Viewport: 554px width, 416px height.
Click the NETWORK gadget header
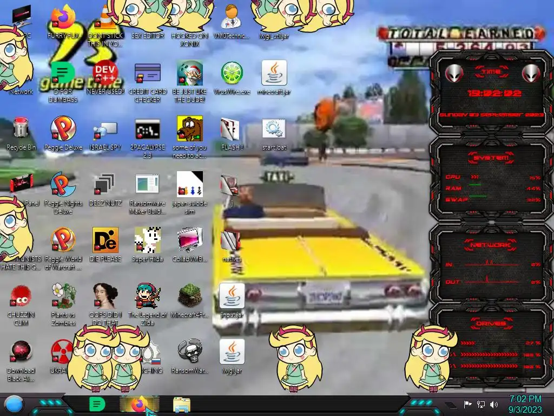[x=491, y=245]
